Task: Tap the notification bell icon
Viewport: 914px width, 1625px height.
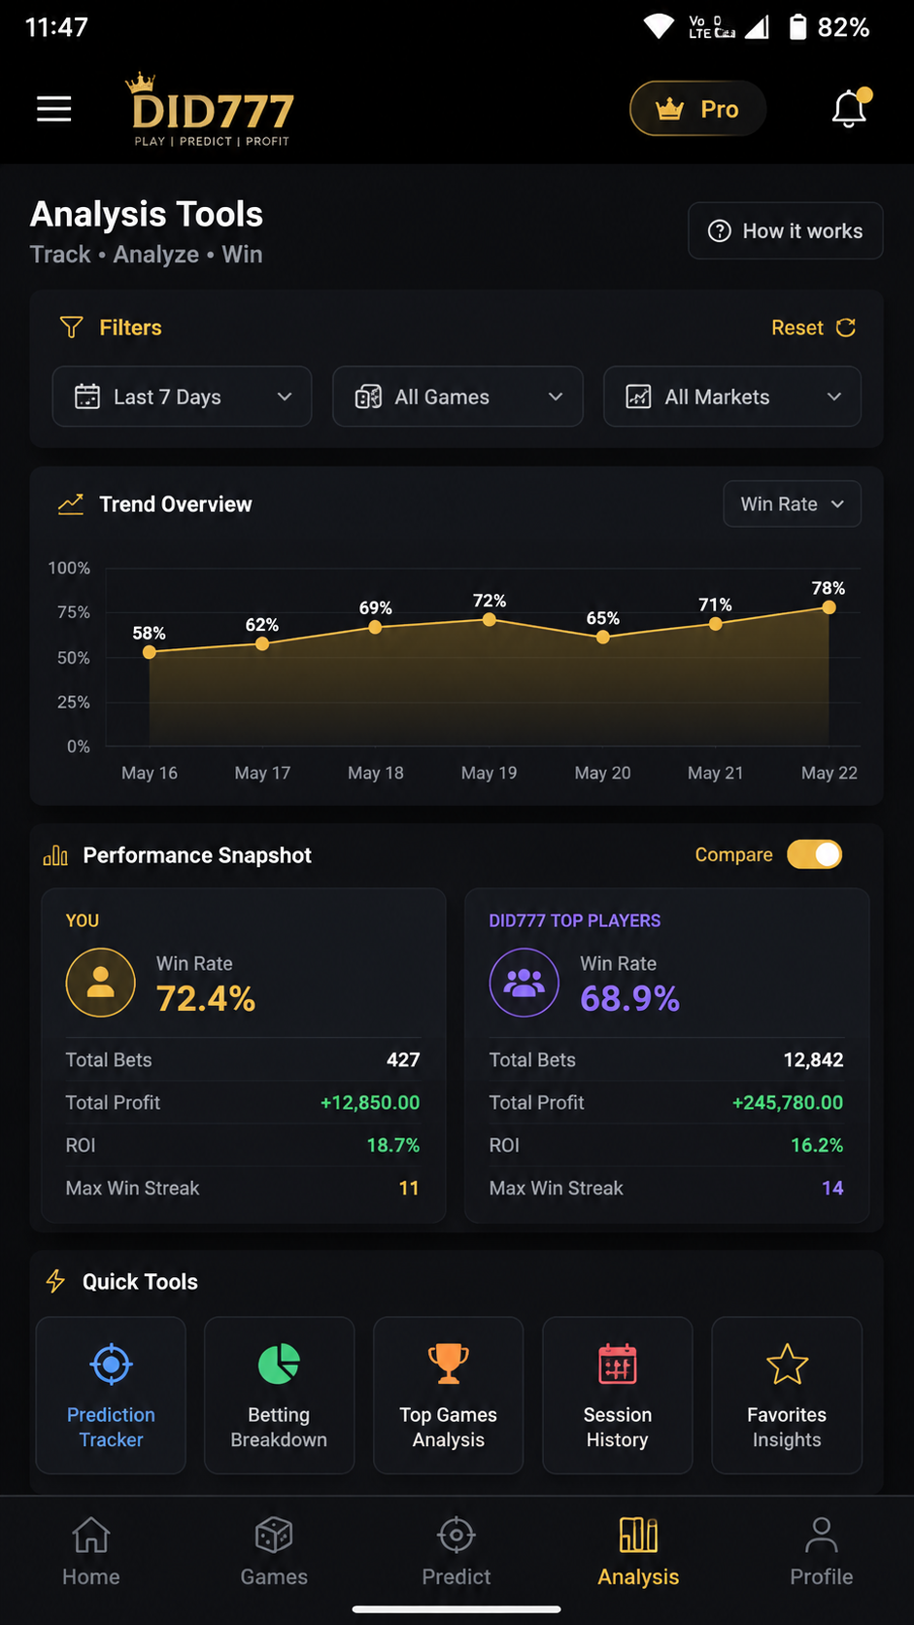Action: [850, 108]
